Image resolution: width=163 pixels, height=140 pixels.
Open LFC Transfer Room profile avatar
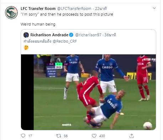coord(11,12)
